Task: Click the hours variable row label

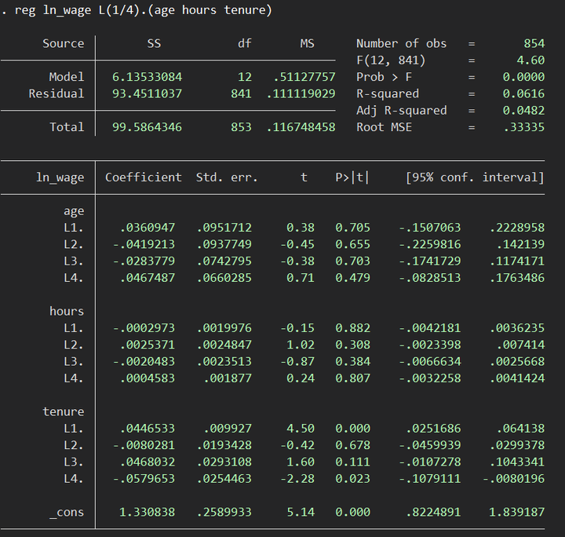Action: click(67, 311)
